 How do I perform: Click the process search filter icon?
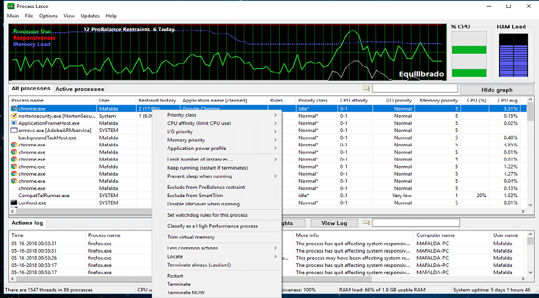coord(366,88)
